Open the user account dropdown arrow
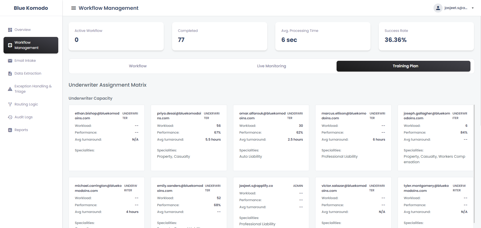 click(473, 8)
